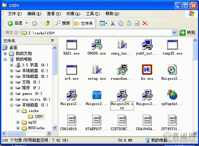Click the Properties checkmark icon
The image size is (199, 146).
click(x=137, y=23)
